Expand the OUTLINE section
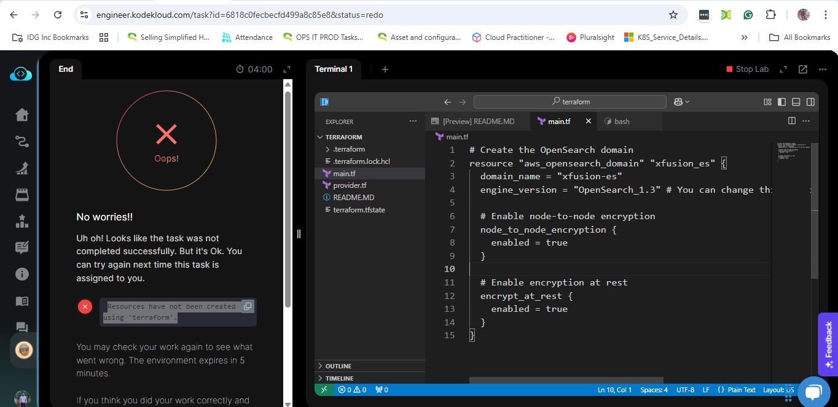838x407 pixels. [338, 366]
